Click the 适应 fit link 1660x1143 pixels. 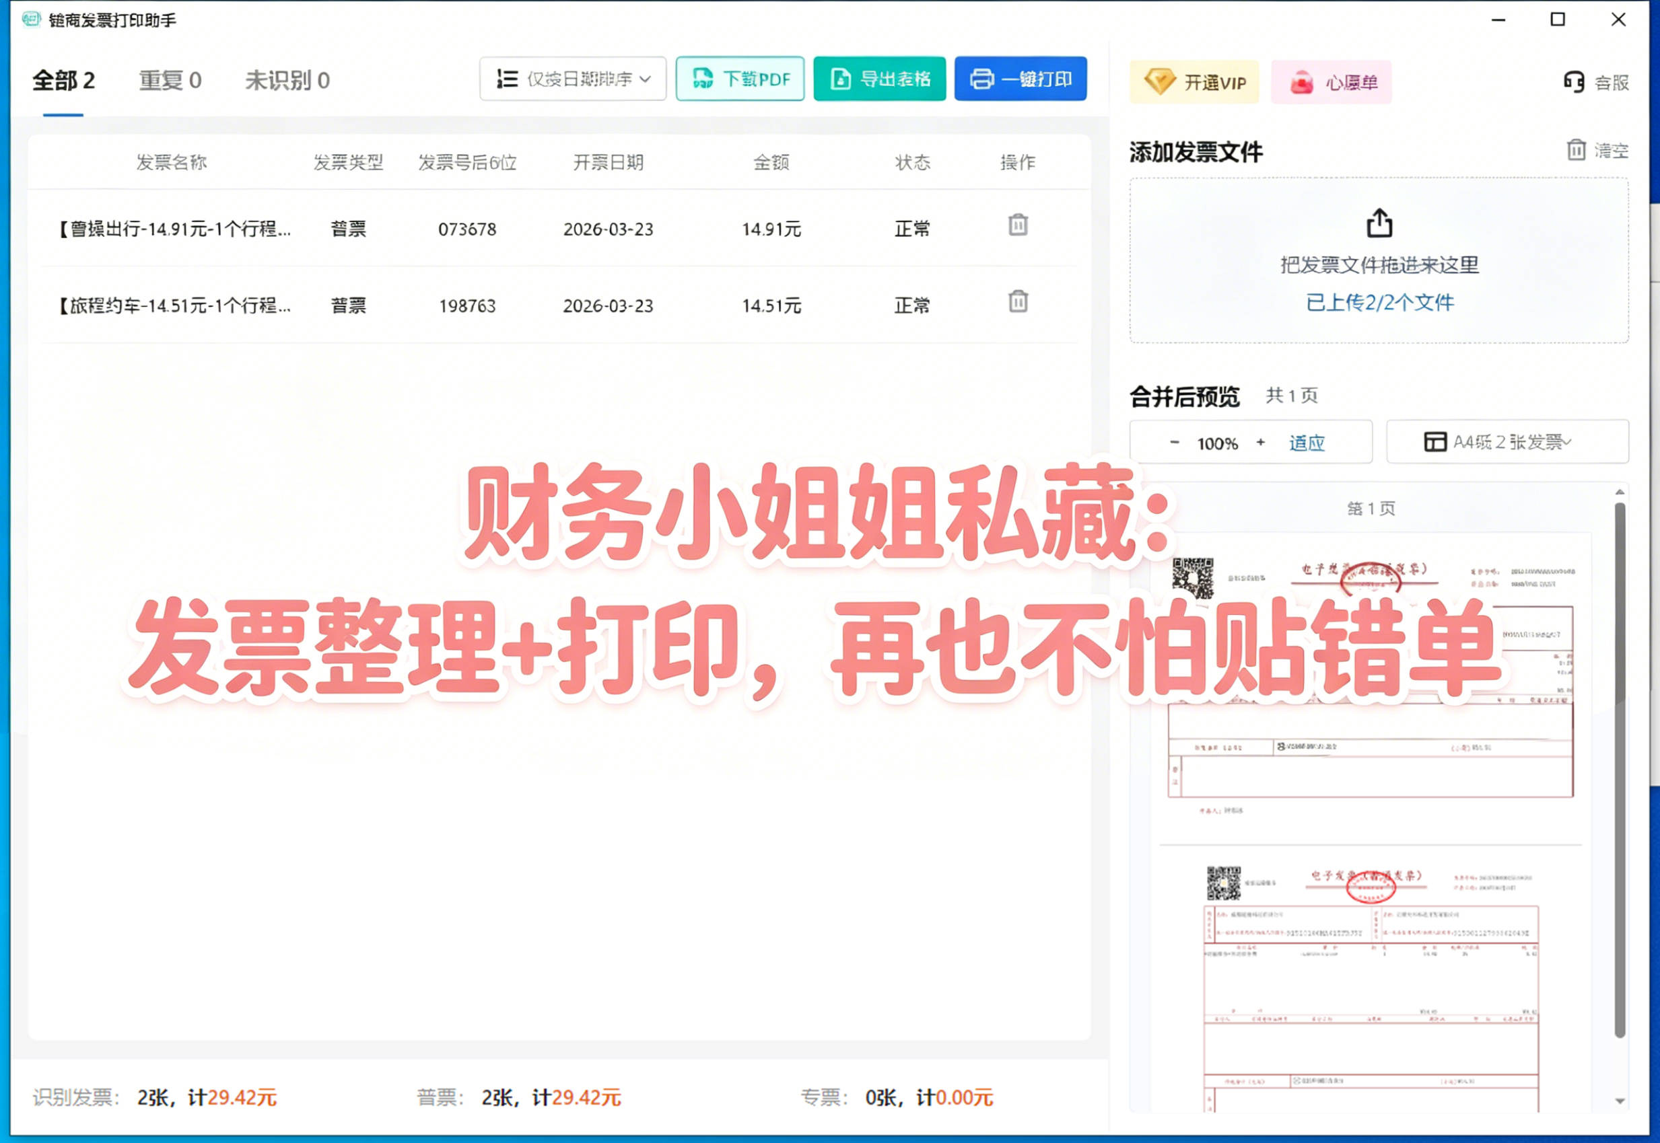click(x=1307, y=443)
